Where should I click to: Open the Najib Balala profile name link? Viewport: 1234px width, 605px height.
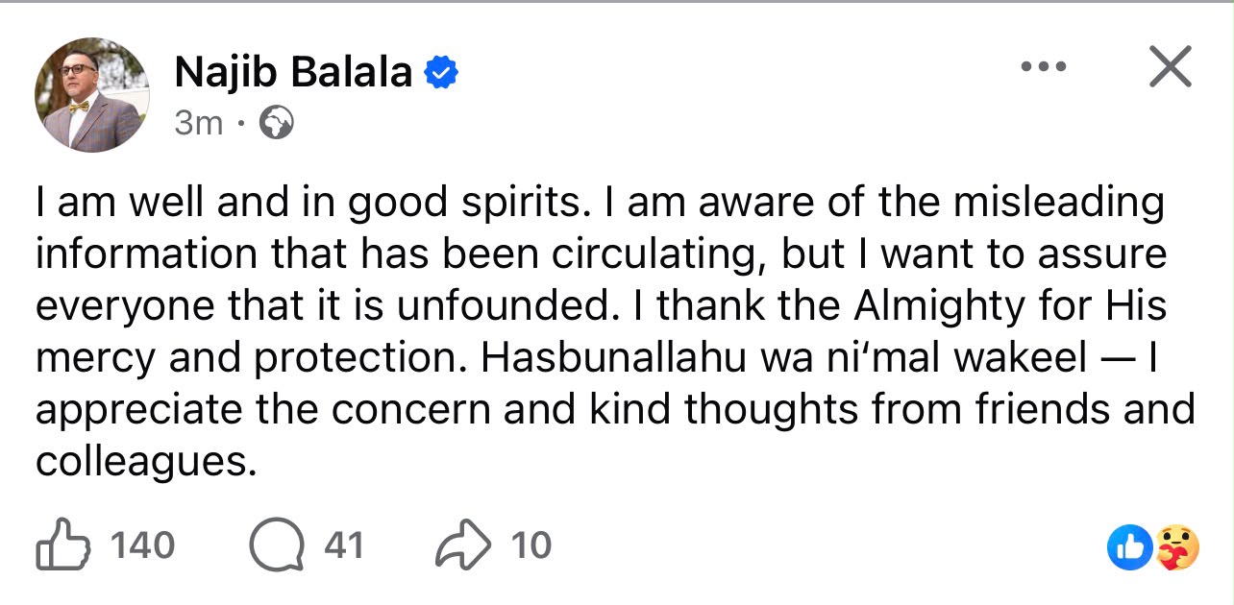coord(294,72)
